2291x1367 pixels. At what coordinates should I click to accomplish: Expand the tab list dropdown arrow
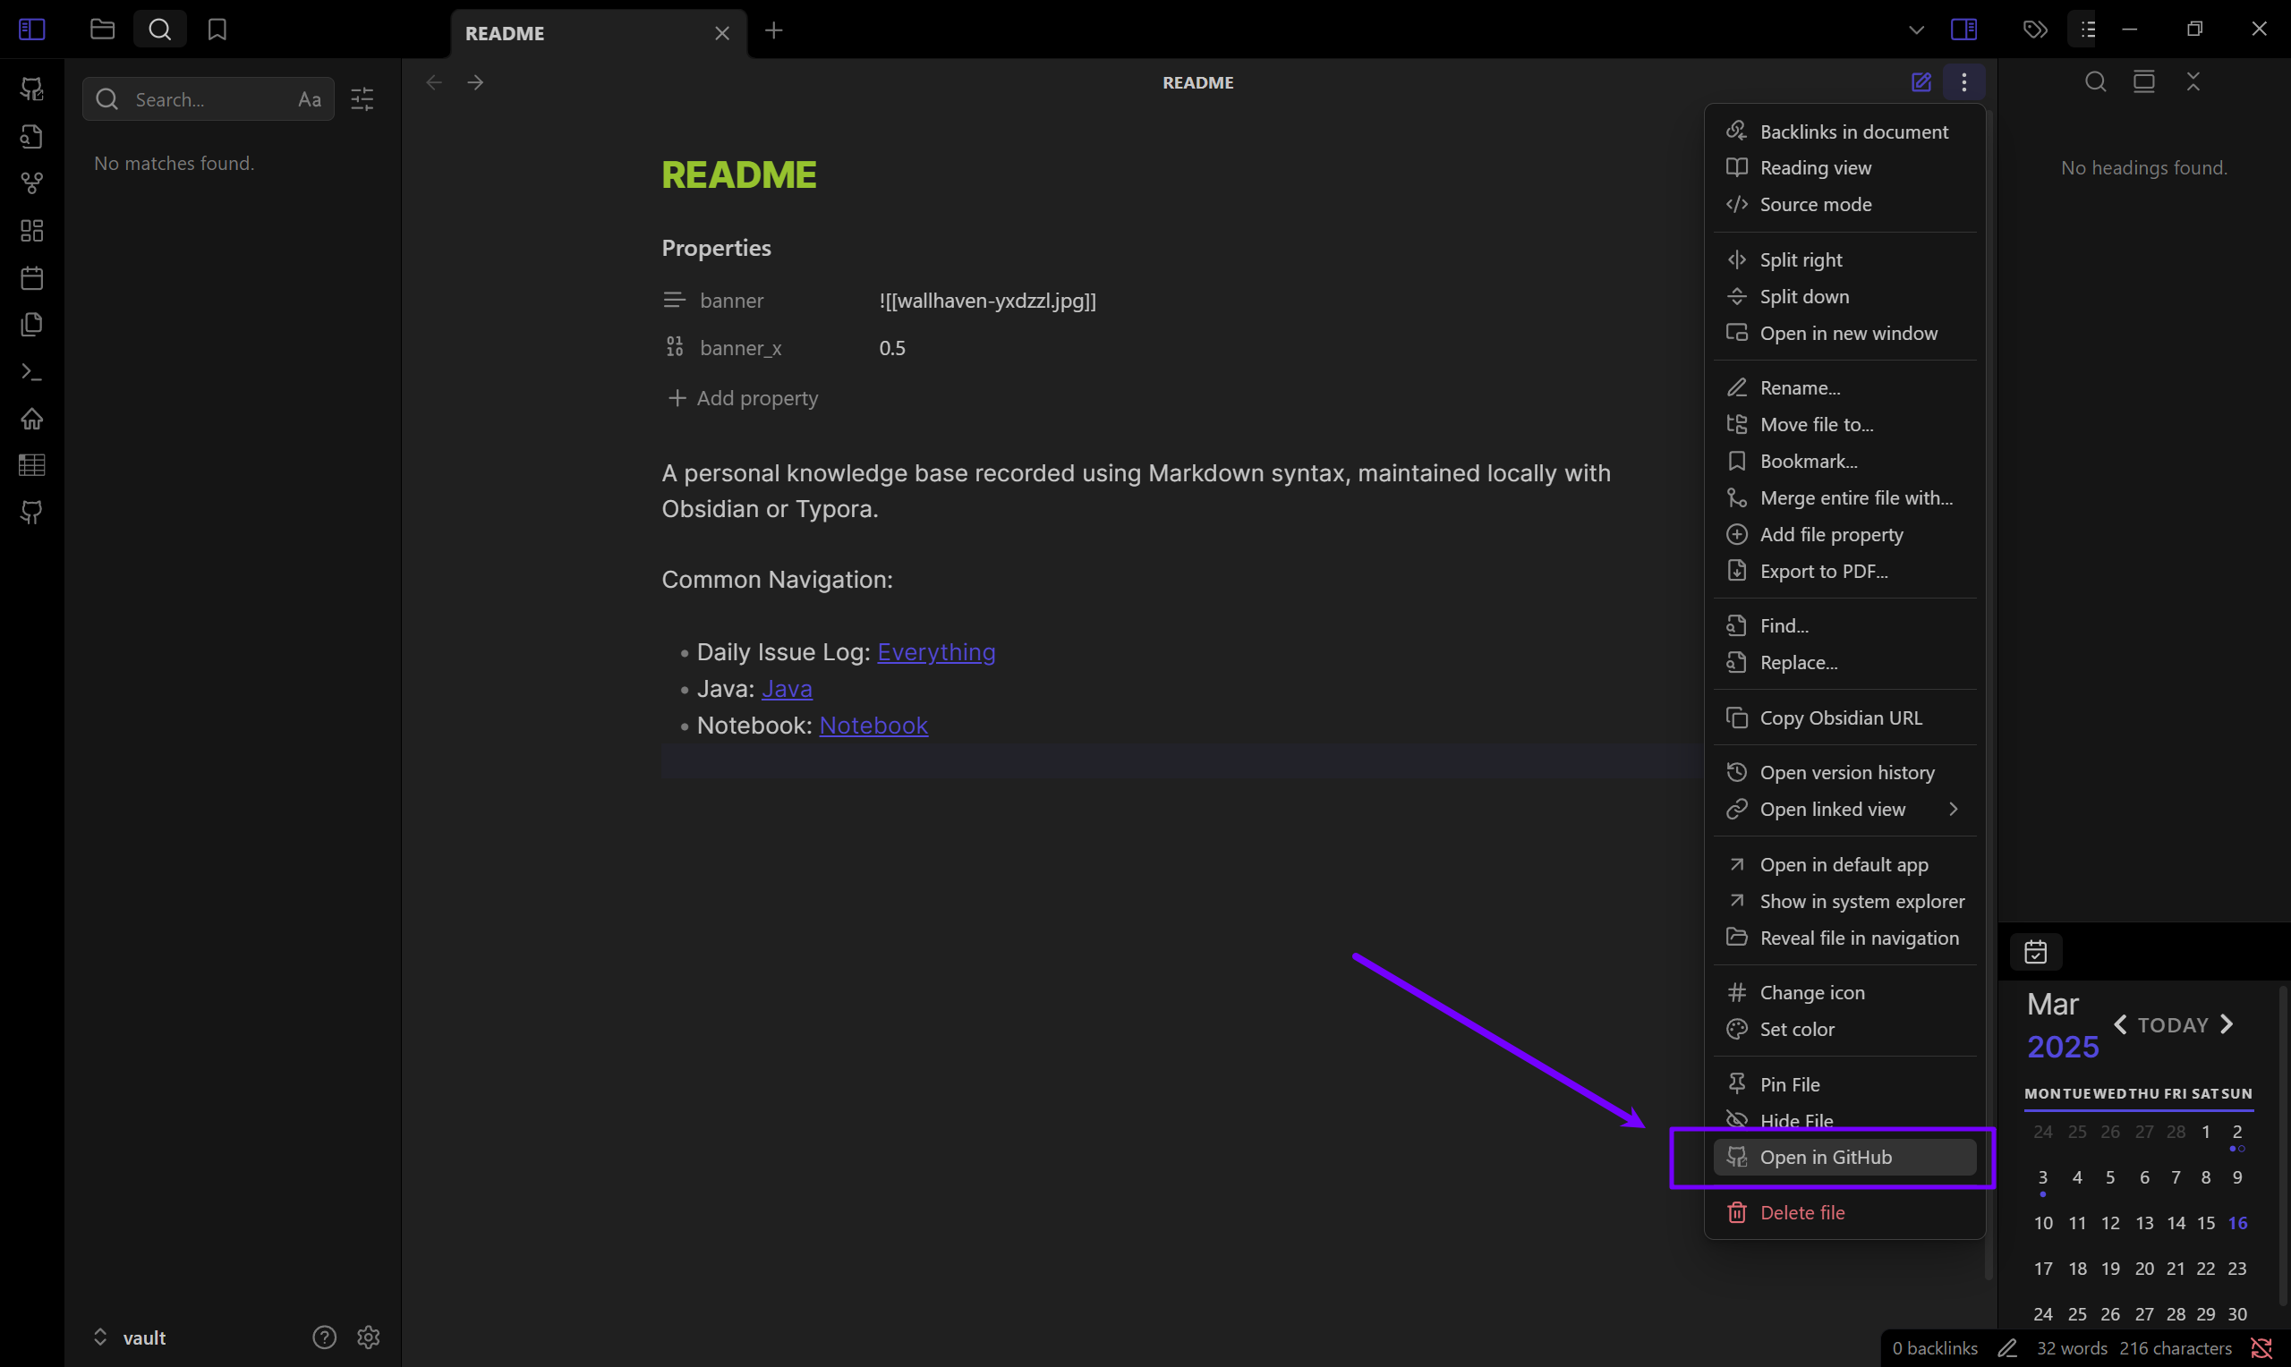(1916, 30)
